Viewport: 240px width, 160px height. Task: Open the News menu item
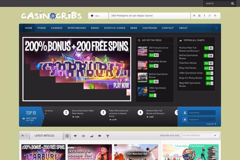[x=134, y=28]
